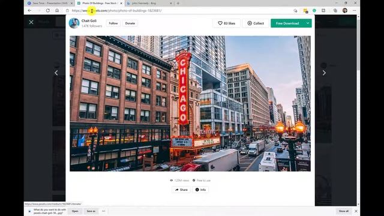Click the followers count text

(x=92, y=26)
